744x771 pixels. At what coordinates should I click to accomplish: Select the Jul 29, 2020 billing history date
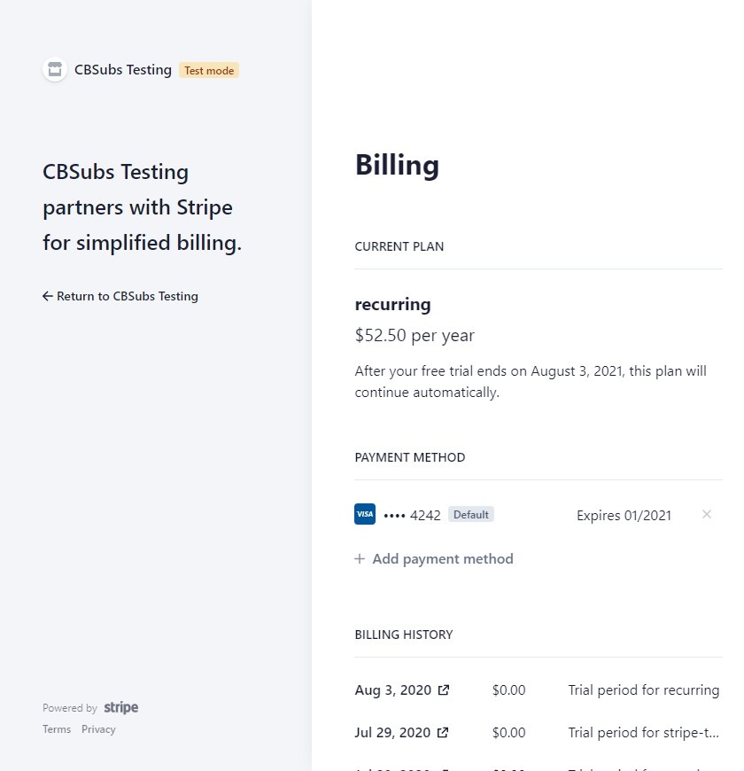[392, 733]
